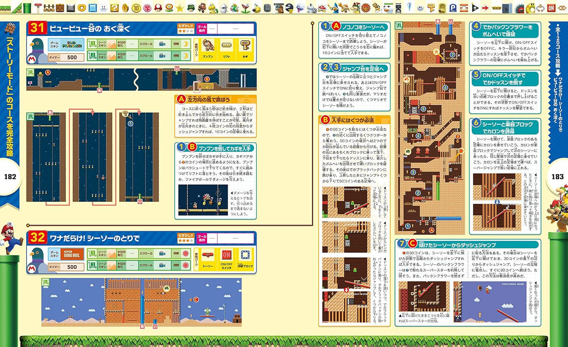This screenshot has height=347, width=568.
Task: Click the Blooper squid icon
Action: click(x=223, y=8)
